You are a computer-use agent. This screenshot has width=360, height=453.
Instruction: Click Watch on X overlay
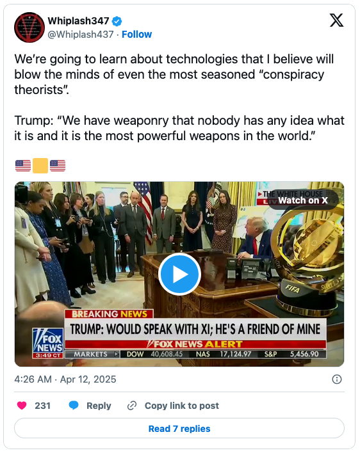pyautogui.click(x=303, y=200)
